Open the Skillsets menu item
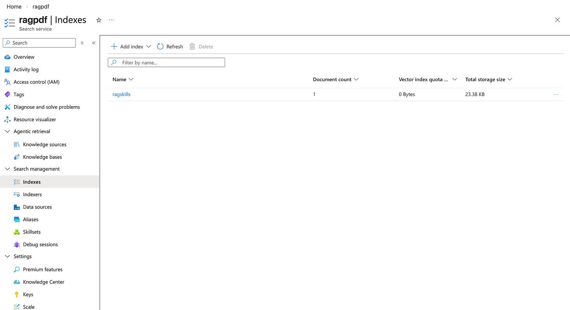The width and height of the screenshot is (570, 310). (x=32, y=232)
